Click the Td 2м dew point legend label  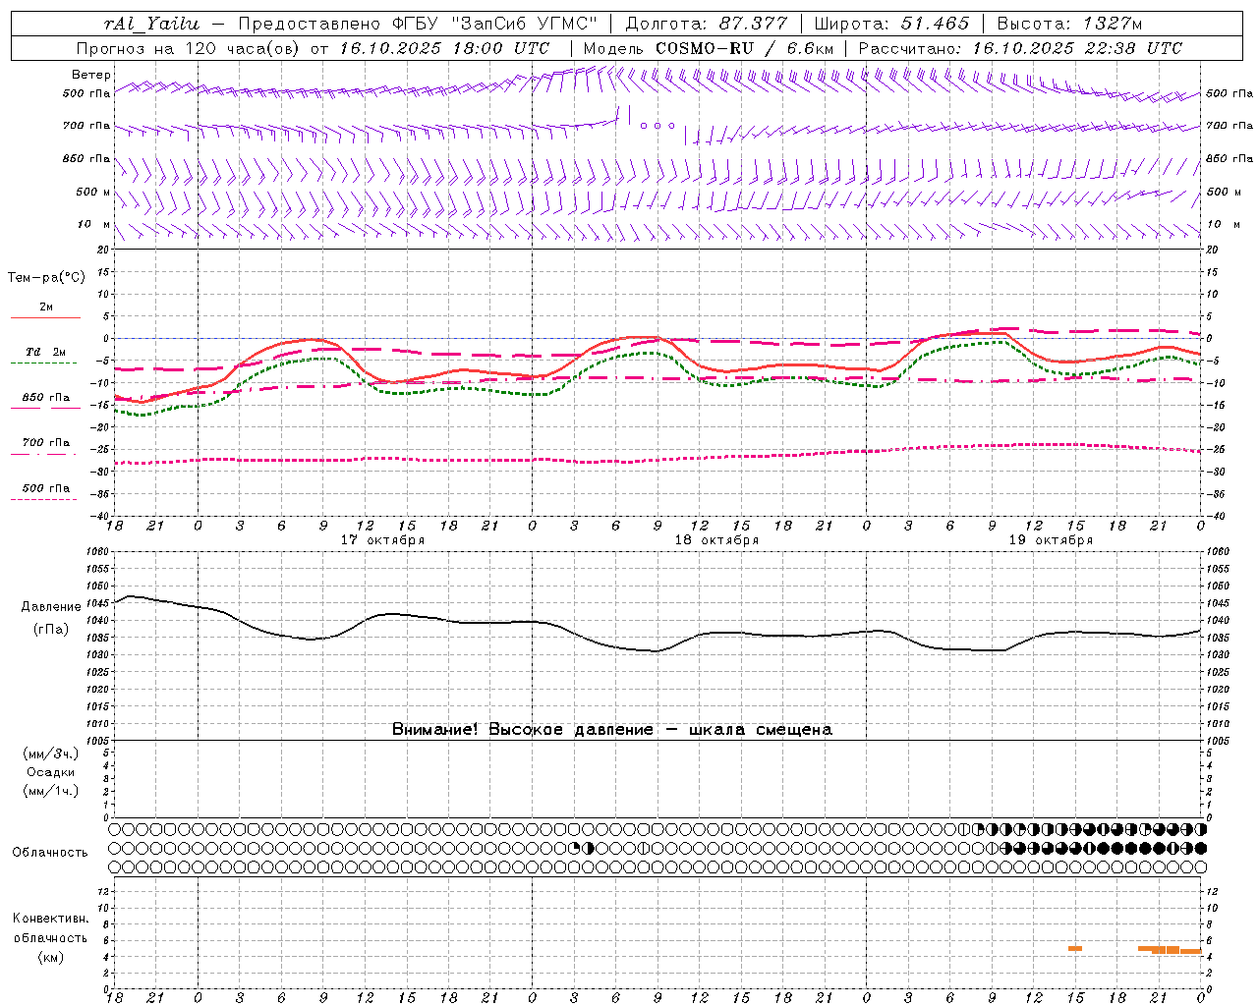click(46, 352)
